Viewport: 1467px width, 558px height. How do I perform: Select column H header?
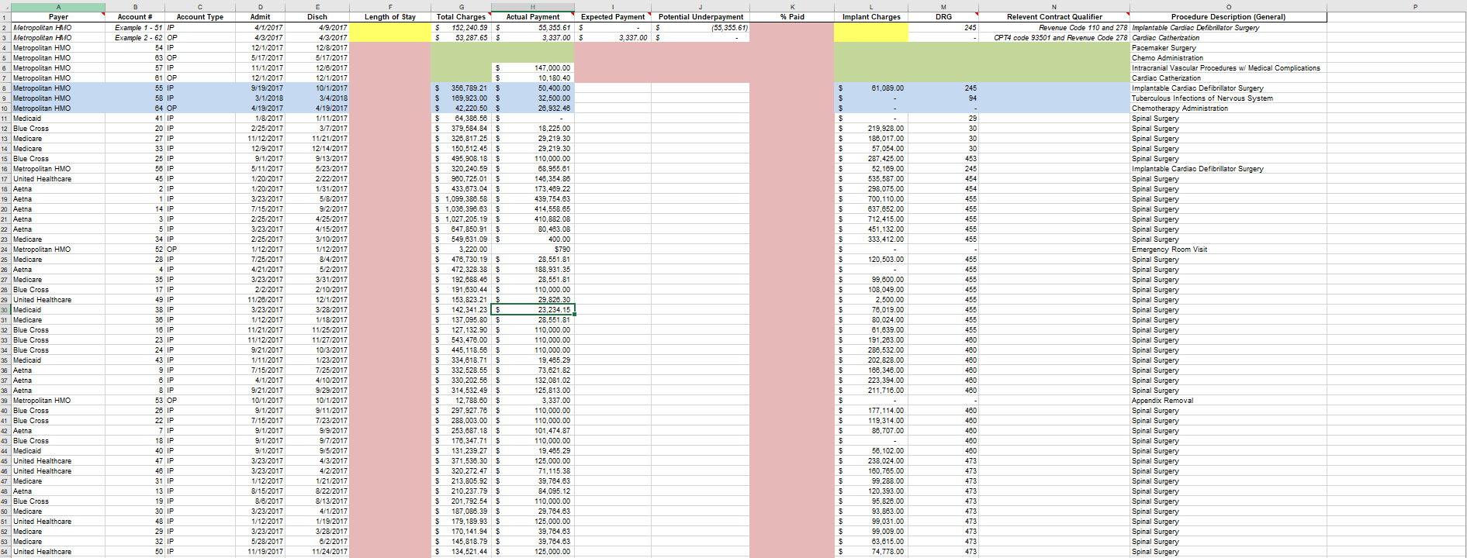click(533, 7)
